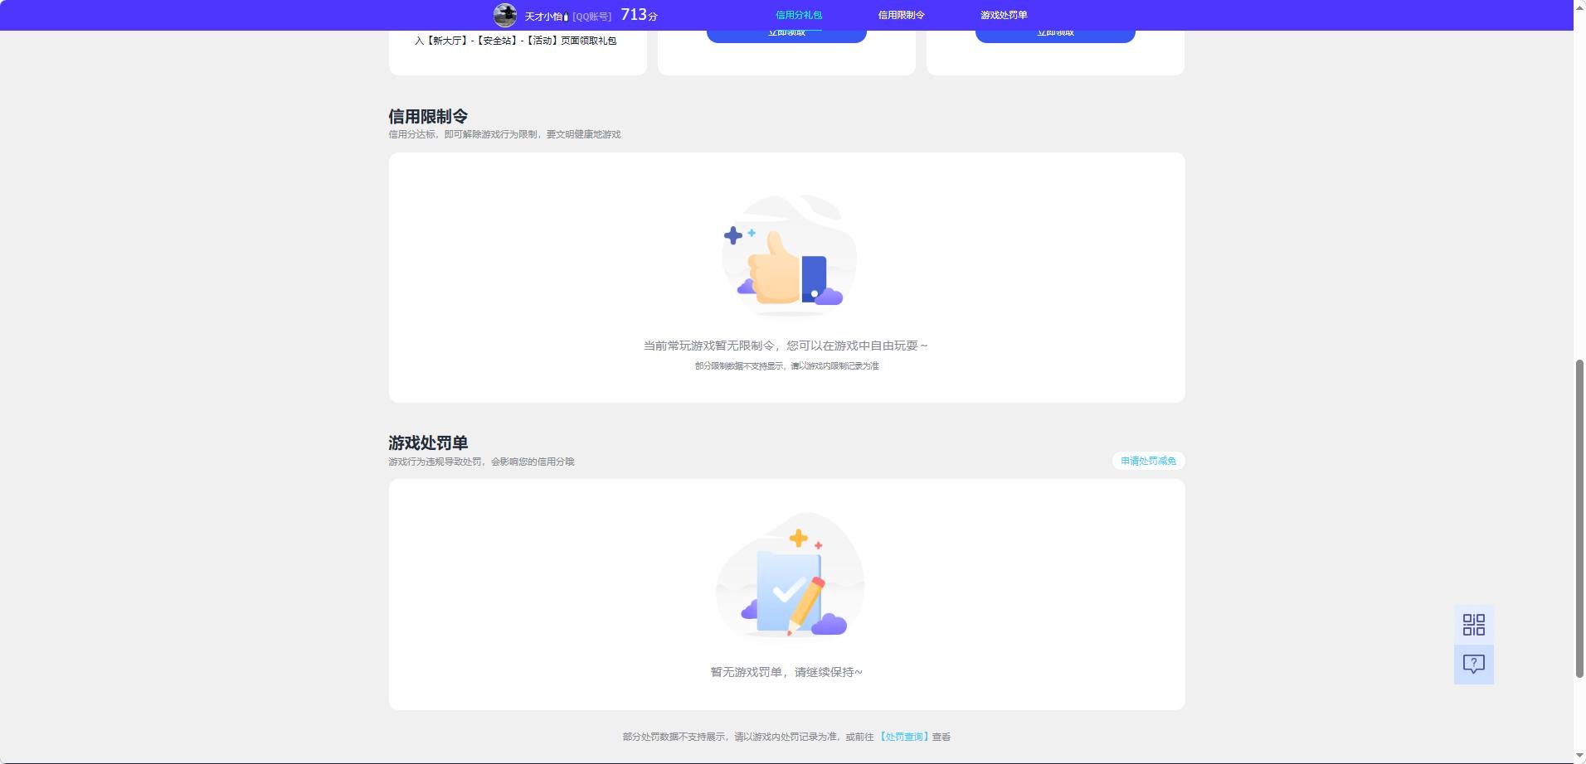The height and width of the screenshot is (764, 1586).
Task: Click the document-check illustration in 游戏处罚单 panel
Action: click(x=786, y=580)
